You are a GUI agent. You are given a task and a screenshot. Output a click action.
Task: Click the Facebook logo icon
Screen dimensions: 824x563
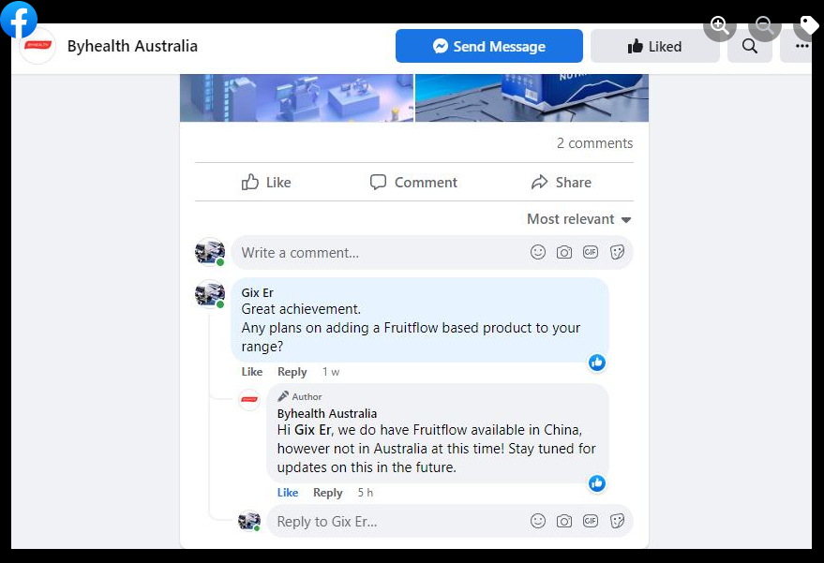19,20
